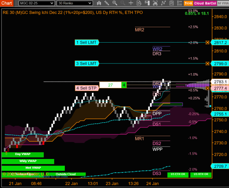
Task: Select the 3 Sell LMT order label
Action: point(86,64)
